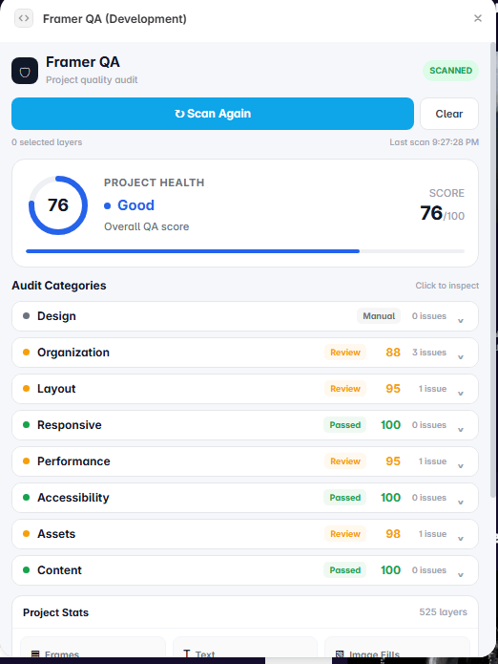This screenshot has height=664, width=498.
Task: Click the '3 issues' count for Organization
Action: [x=429, y=353]
